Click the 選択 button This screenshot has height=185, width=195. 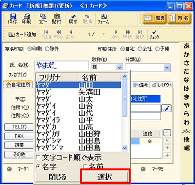click(105, 177)
